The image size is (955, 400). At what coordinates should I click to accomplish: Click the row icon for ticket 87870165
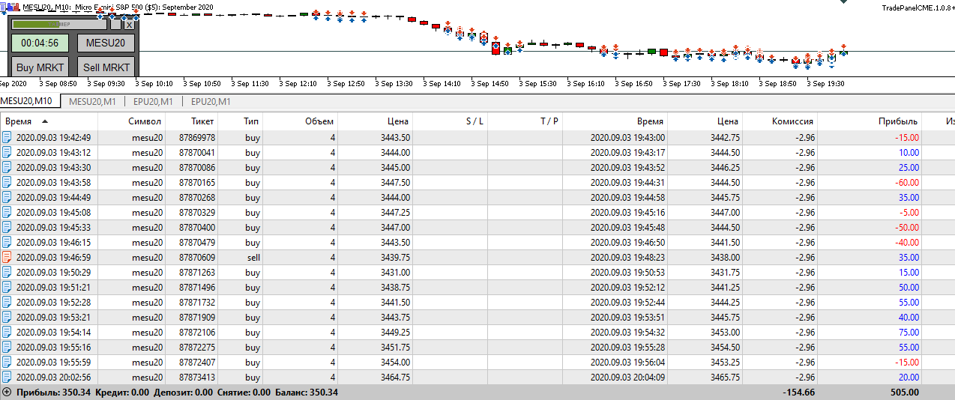pos(7,182)
